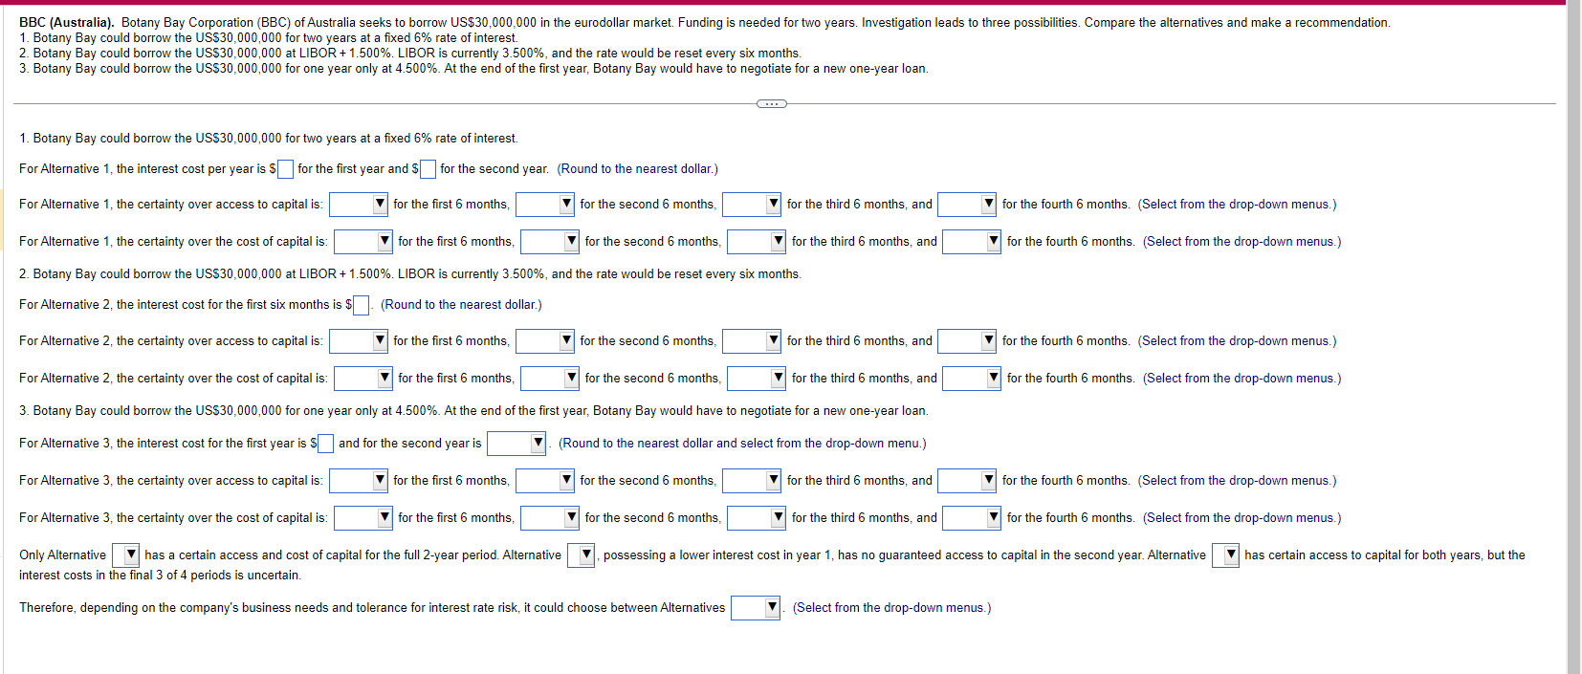Open Alternative 1 cost of capital first 6 months dropdown
The height and width of the screenshot is (674, 1582).
coord(363,242)
